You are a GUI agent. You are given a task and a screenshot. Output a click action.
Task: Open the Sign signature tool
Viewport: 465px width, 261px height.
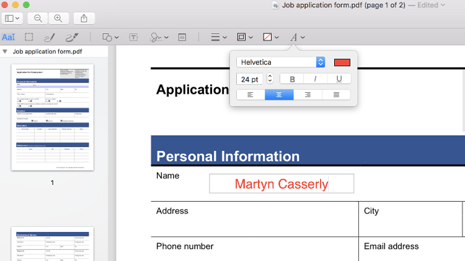click(156, 37)
